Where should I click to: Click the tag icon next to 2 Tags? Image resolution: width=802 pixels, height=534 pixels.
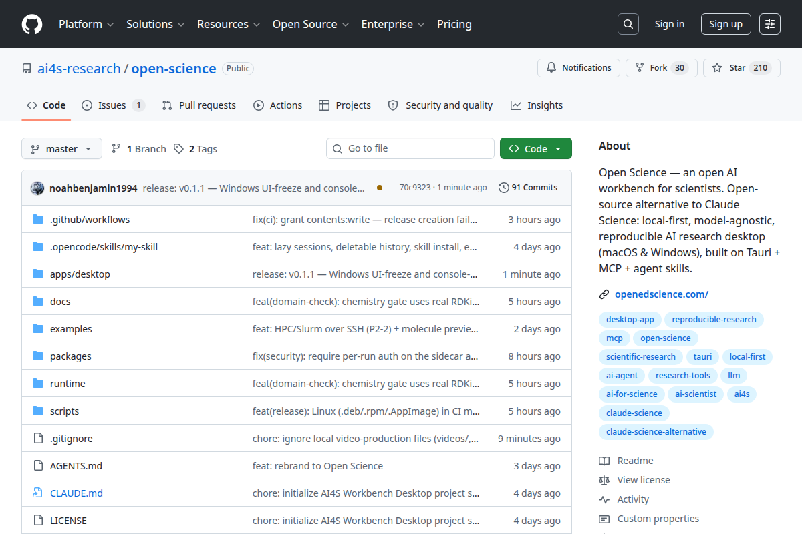click(178, 149)
